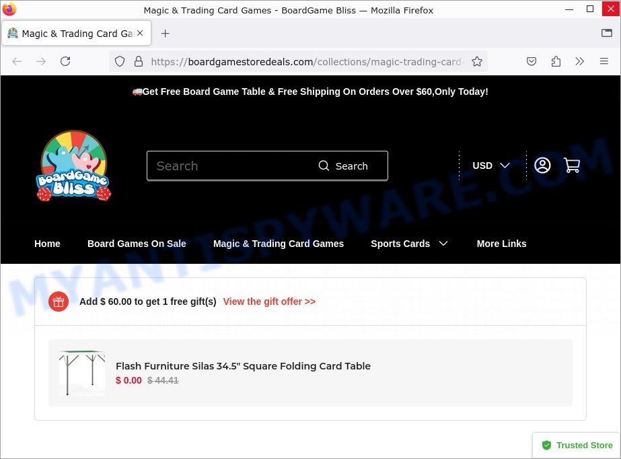Expand the Sports Cards menu
Viewport: 621px width, 459px height.
409,244
